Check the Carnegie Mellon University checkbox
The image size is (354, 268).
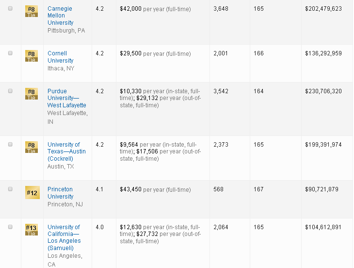click(10, 9)
